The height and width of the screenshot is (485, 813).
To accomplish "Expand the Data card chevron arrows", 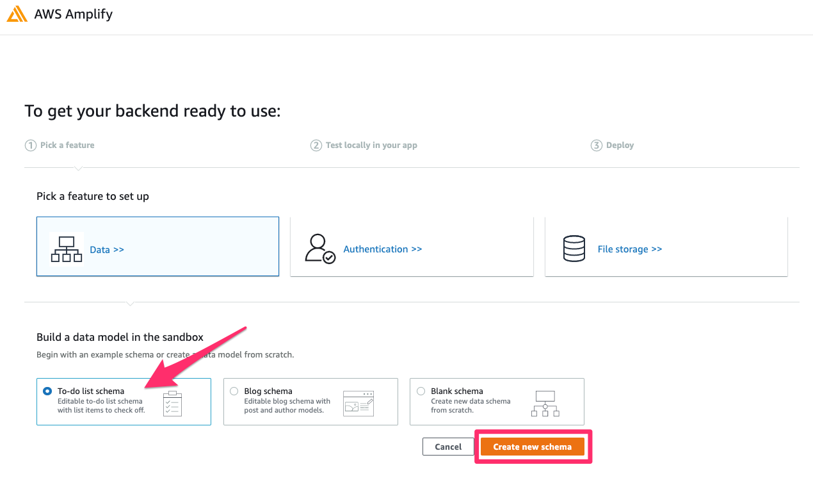I will click(x=117, y=249).
